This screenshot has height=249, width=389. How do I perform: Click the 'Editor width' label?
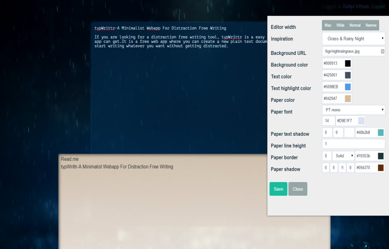(283, 27)
